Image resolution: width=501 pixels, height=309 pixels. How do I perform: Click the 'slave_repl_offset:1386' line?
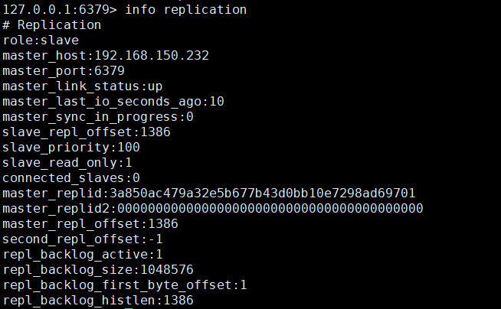click(x=86, y=132)
